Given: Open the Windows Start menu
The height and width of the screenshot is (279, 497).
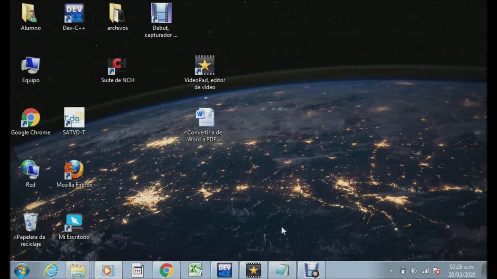Looking at the screenshot, I should pos(22,270).
